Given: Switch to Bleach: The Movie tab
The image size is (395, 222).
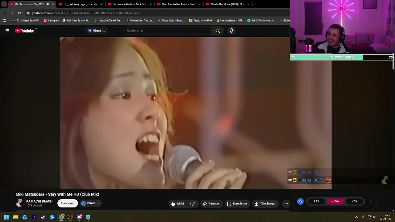Looking at the screenshot, I should [x=227, y=4].
